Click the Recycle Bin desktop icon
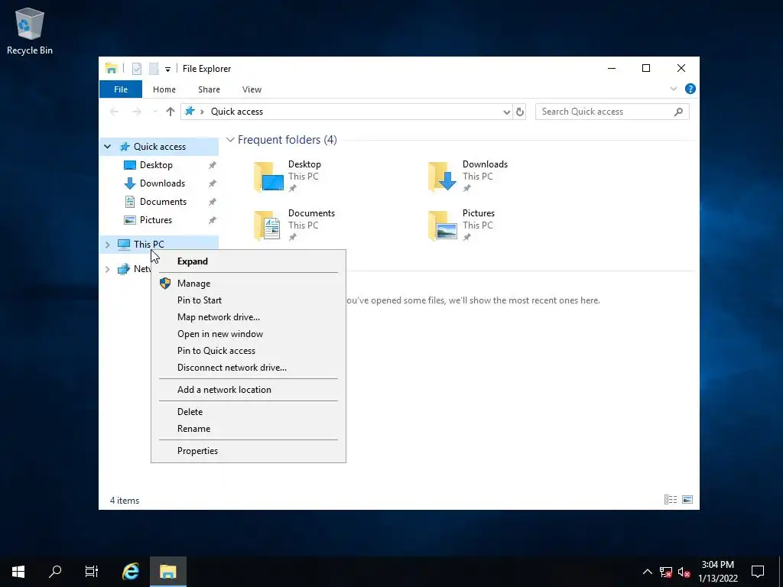 pyautogui.click(x=30, y=31)
